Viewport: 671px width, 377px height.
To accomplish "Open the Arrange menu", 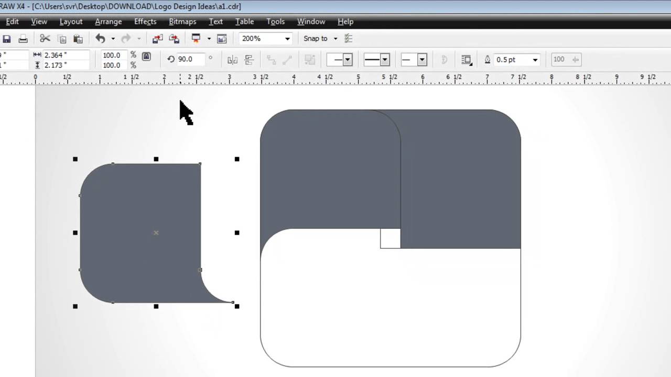I will tap(109, 21).
